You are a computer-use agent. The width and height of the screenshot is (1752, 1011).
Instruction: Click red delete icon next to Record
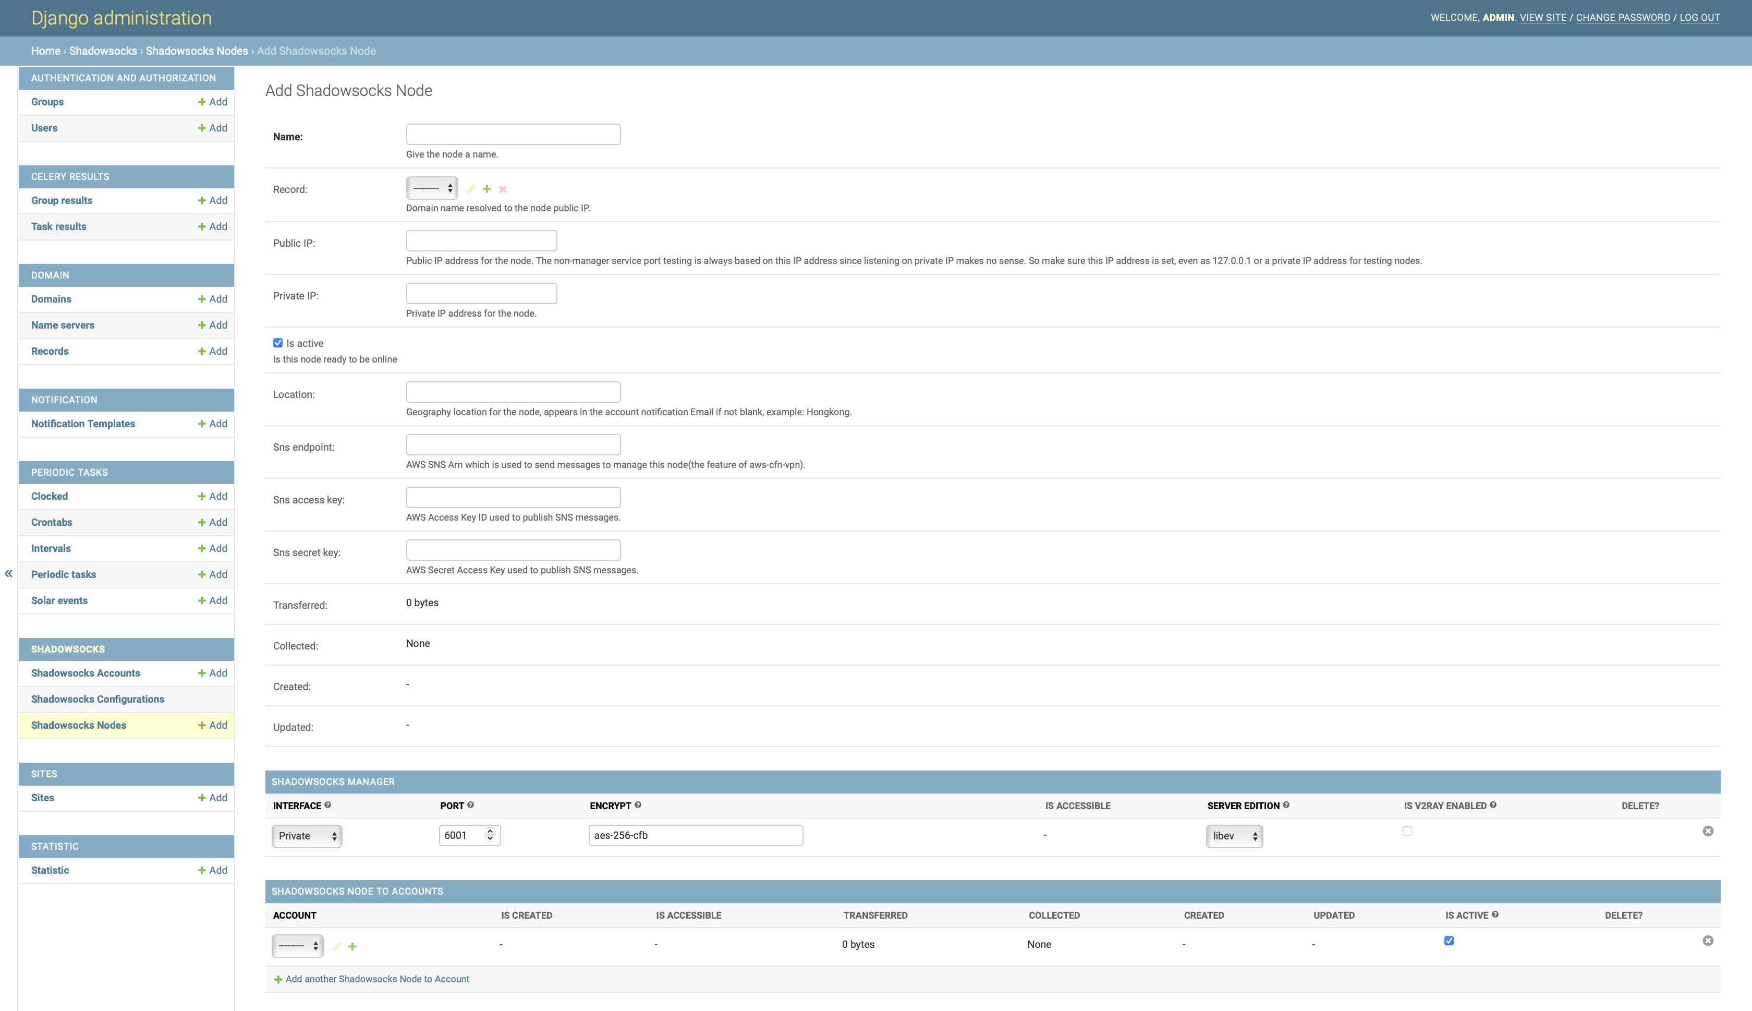coord(503,189)
